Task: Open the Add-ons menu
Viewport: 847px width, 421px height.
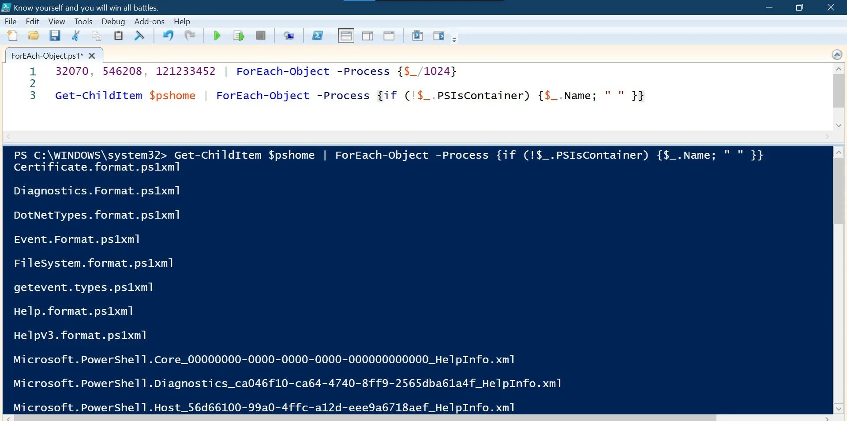Action: pos(149,21)
